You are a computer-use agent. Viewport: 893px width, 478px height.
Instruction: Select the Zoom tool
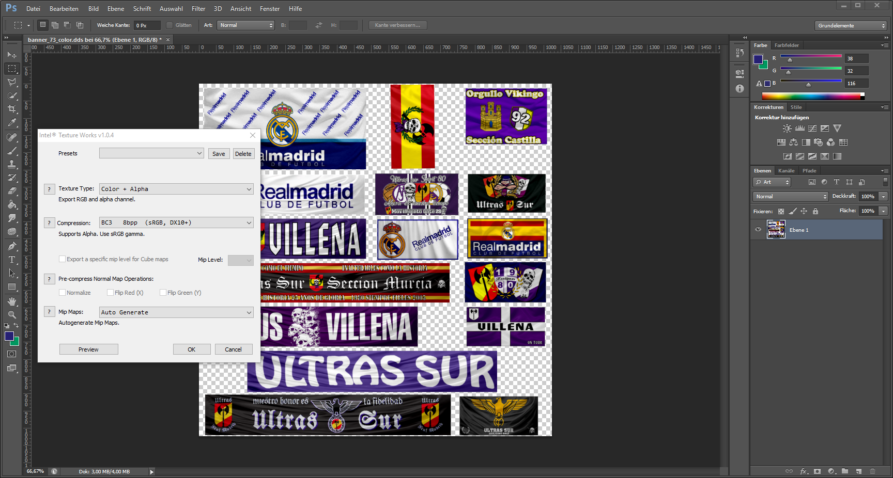(12, 314)
